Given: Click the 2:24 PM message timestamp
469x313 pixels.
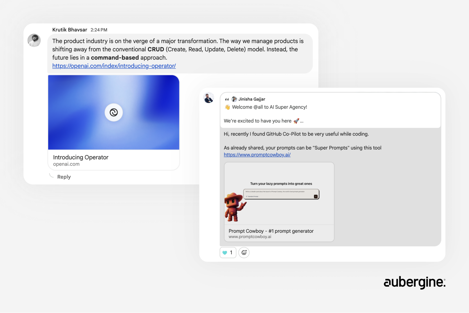Looking at the screenshot, I should pos(99,30).
